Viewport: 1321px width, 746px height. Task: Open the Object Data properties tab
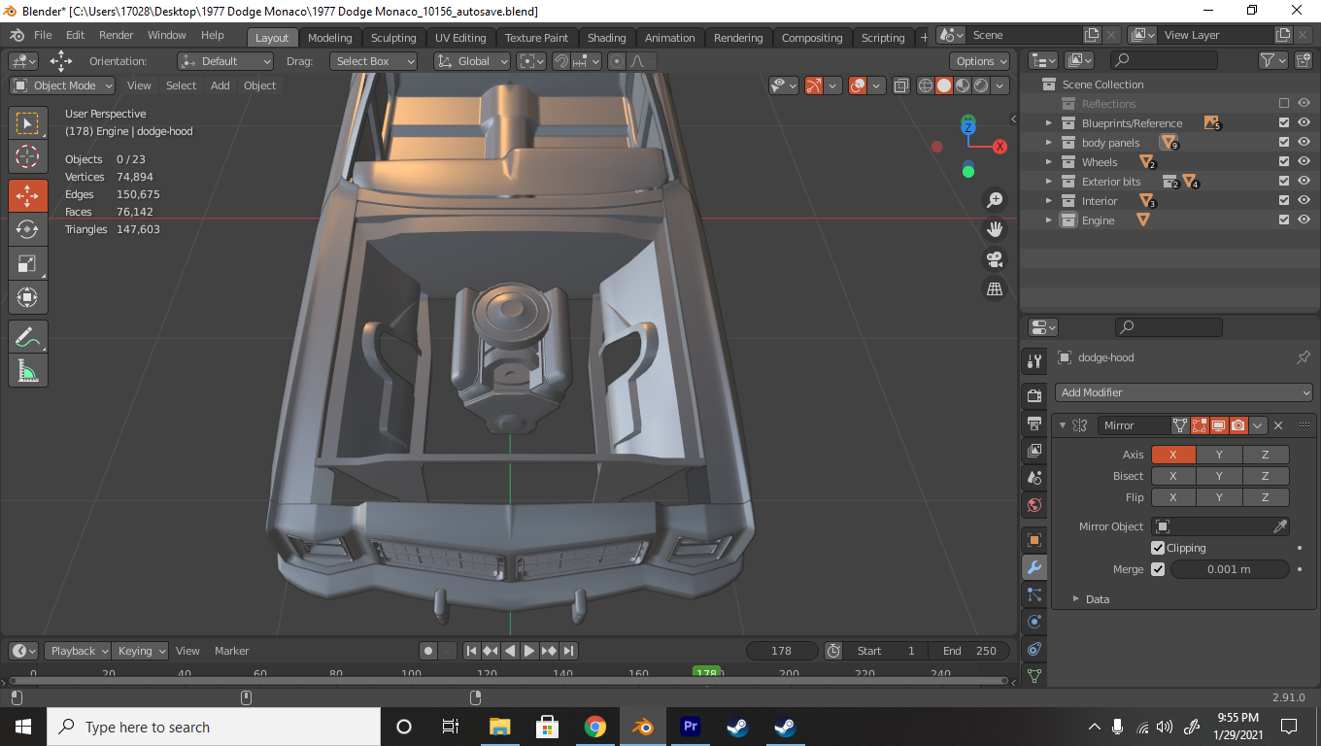[1033, 675]
